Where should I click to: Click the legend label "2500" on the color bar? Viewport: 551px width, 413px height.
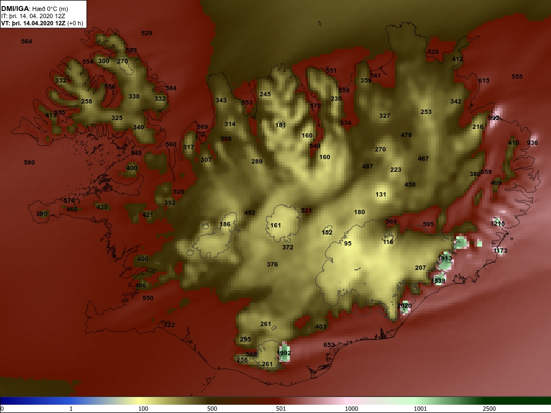(x=489, y=409)
